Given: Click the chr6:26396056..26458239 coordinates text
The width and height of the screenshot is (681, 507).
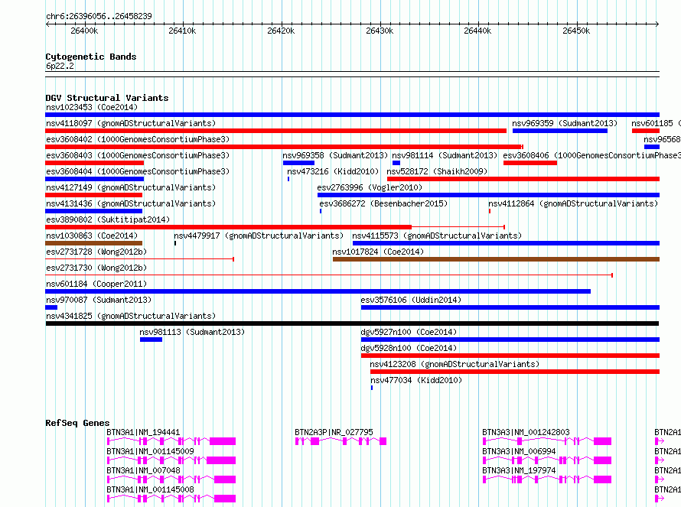Looking at the screenshot, I should 99,16.
